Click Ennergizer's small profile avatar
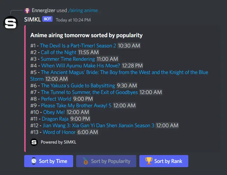227x175 pixels. tap(27, 10)
